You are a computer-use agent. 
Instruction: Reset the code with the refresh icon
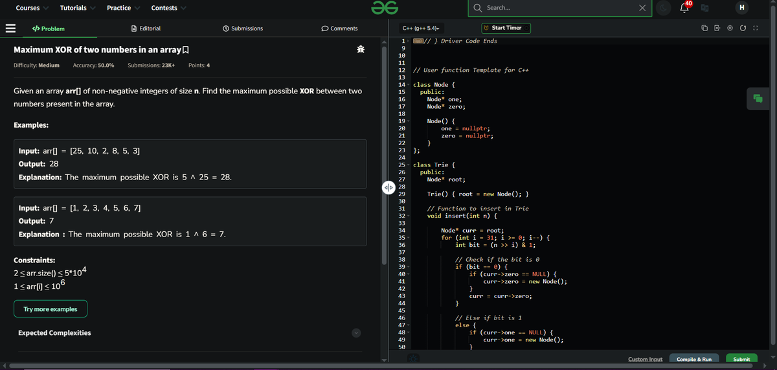[742, 29]
